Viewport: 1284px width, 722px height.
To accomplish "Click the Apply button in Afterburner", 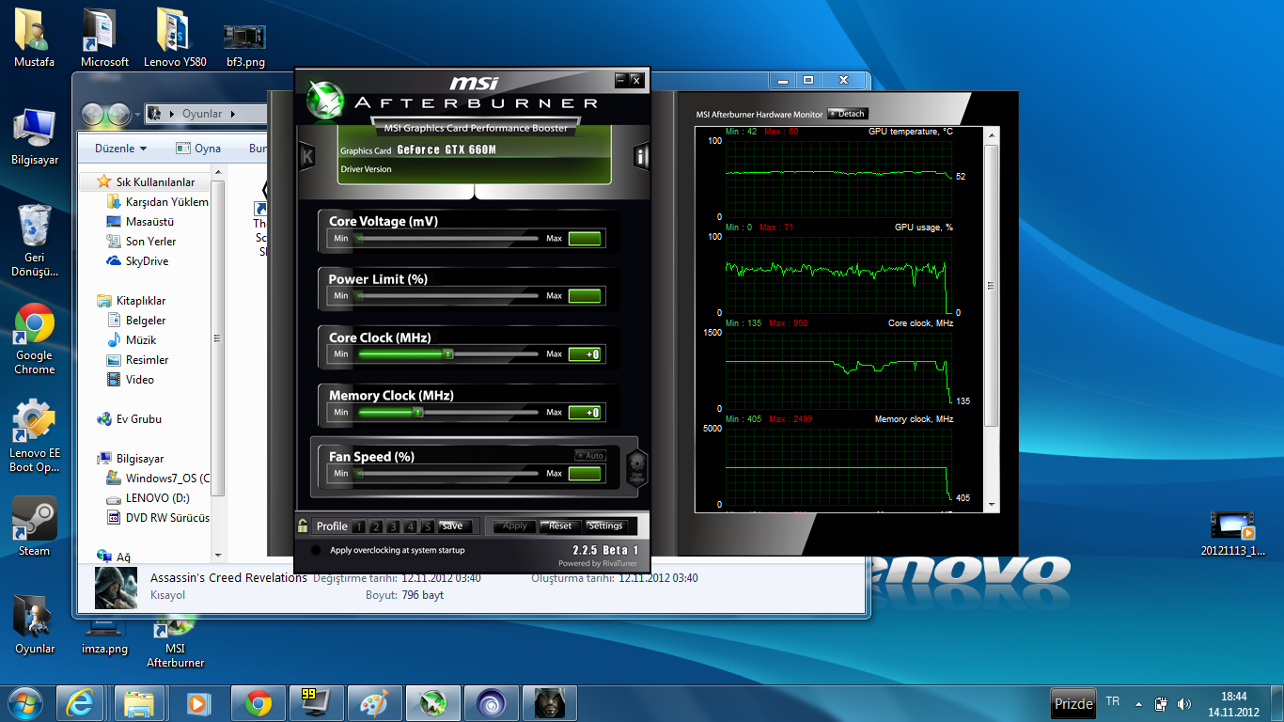I will (514, 526).
